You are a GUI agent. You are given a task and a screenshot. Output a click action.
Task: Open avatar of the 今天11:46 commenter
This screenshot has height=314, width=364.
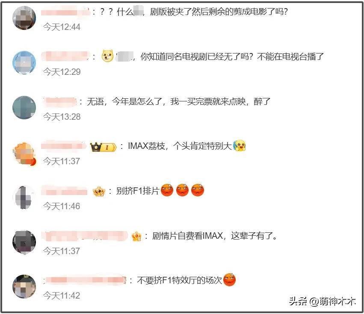pyautogui.click(x=24, y=197)
